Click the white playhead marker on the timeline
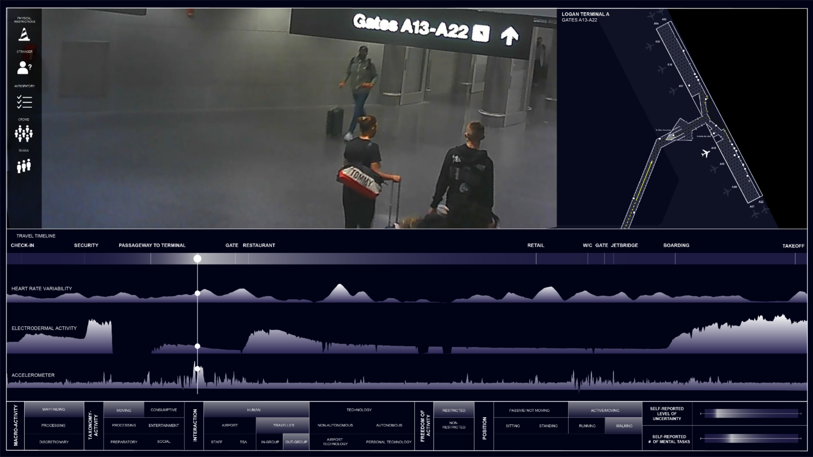The image size is (813, 457). tap(198, 259)
